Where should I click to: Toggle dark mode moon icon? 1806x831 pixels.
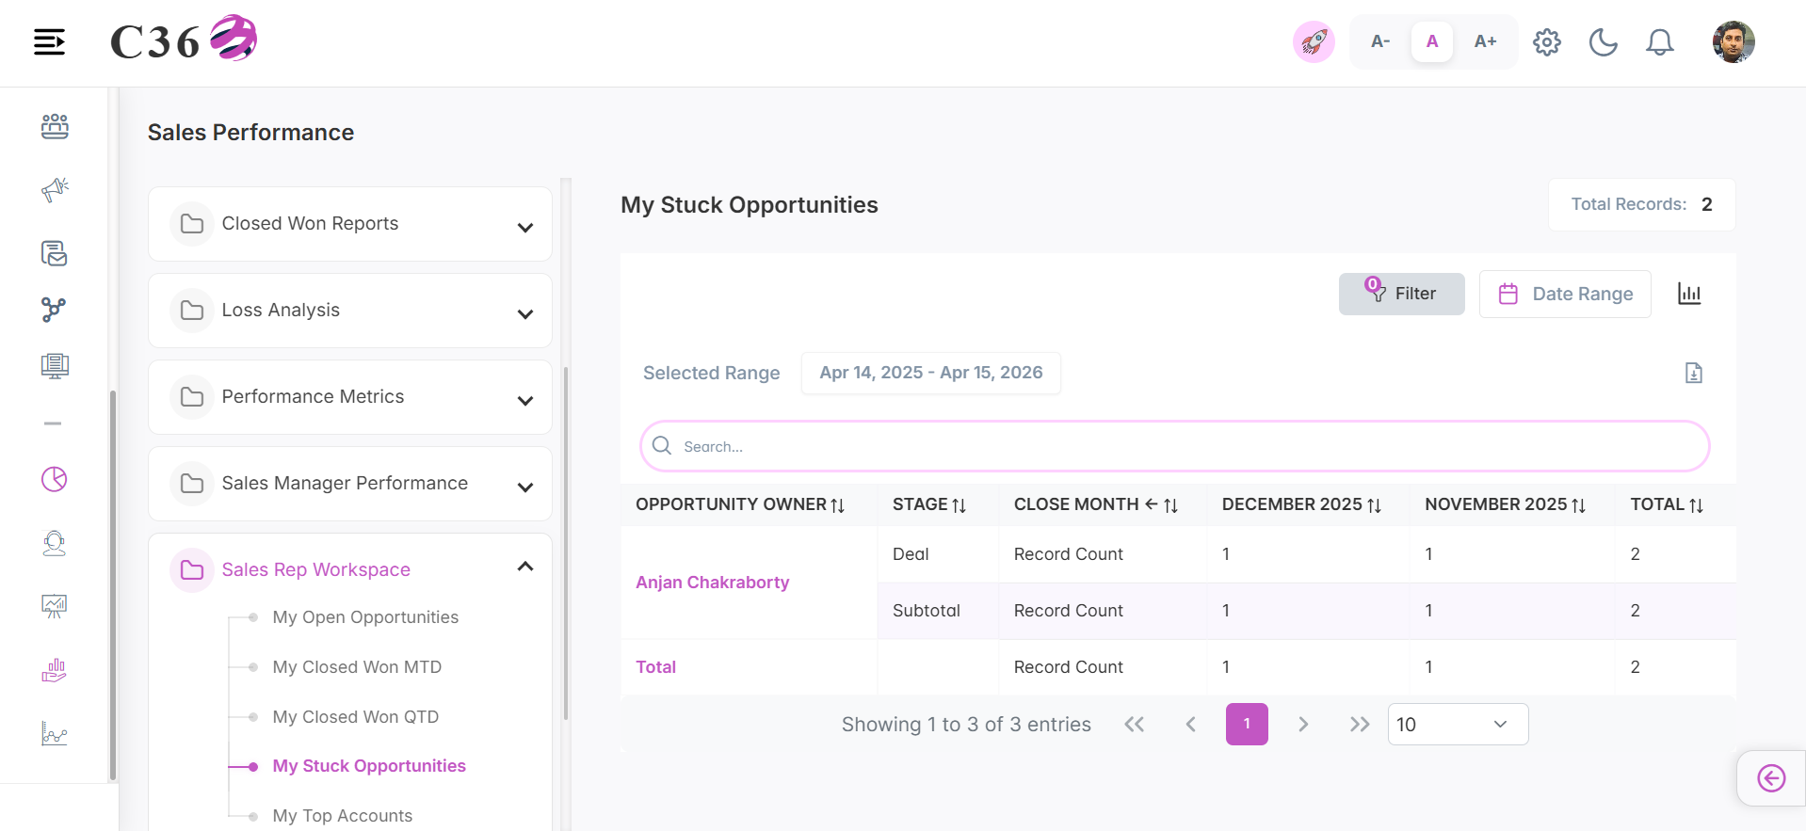click(1603, 42)
